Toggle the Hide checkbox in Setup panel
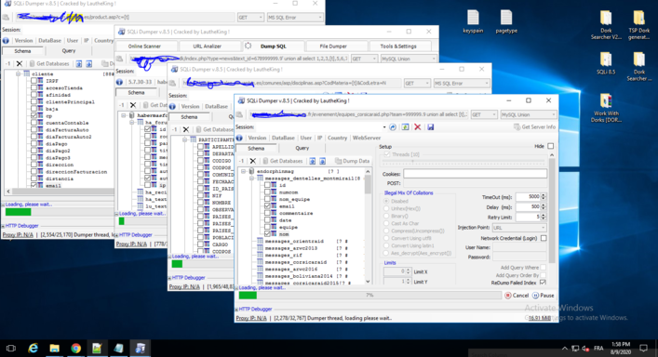This screenshot has width=658, height=357. [551, 146]
